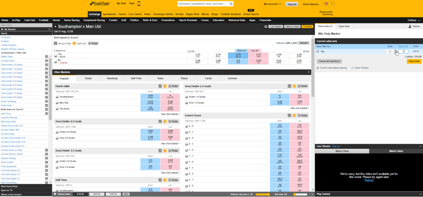Open Games panel via chess-piece icon
The width and height of the screenshot is (423, 197).
coord(410,26)
